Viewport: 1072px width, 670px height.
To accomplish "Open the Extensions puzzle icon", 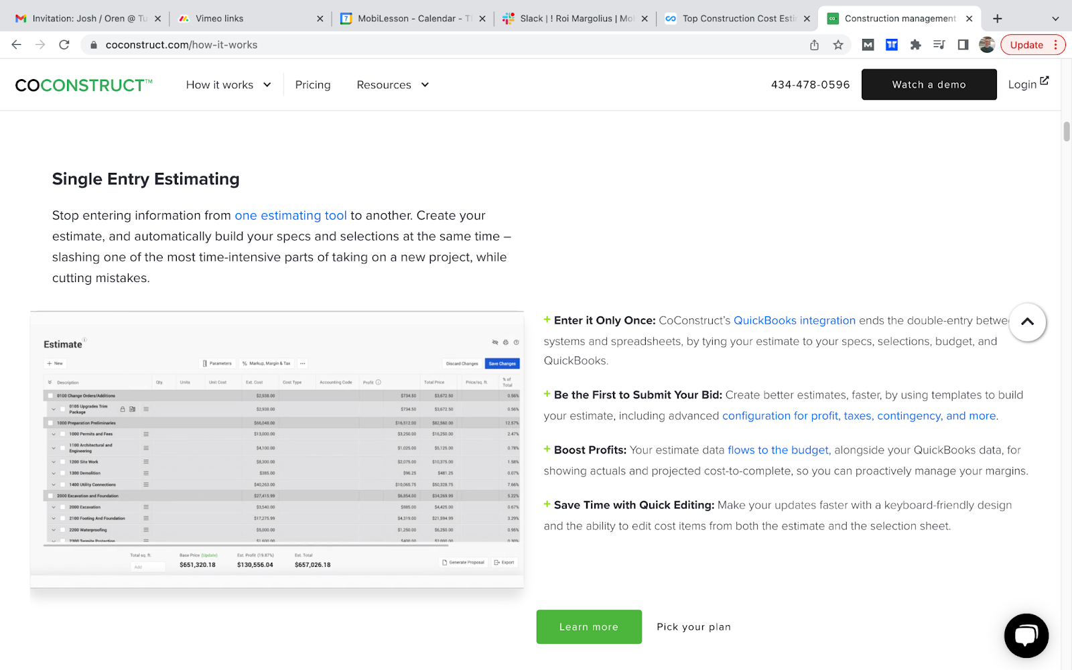I will pos(915,45).
